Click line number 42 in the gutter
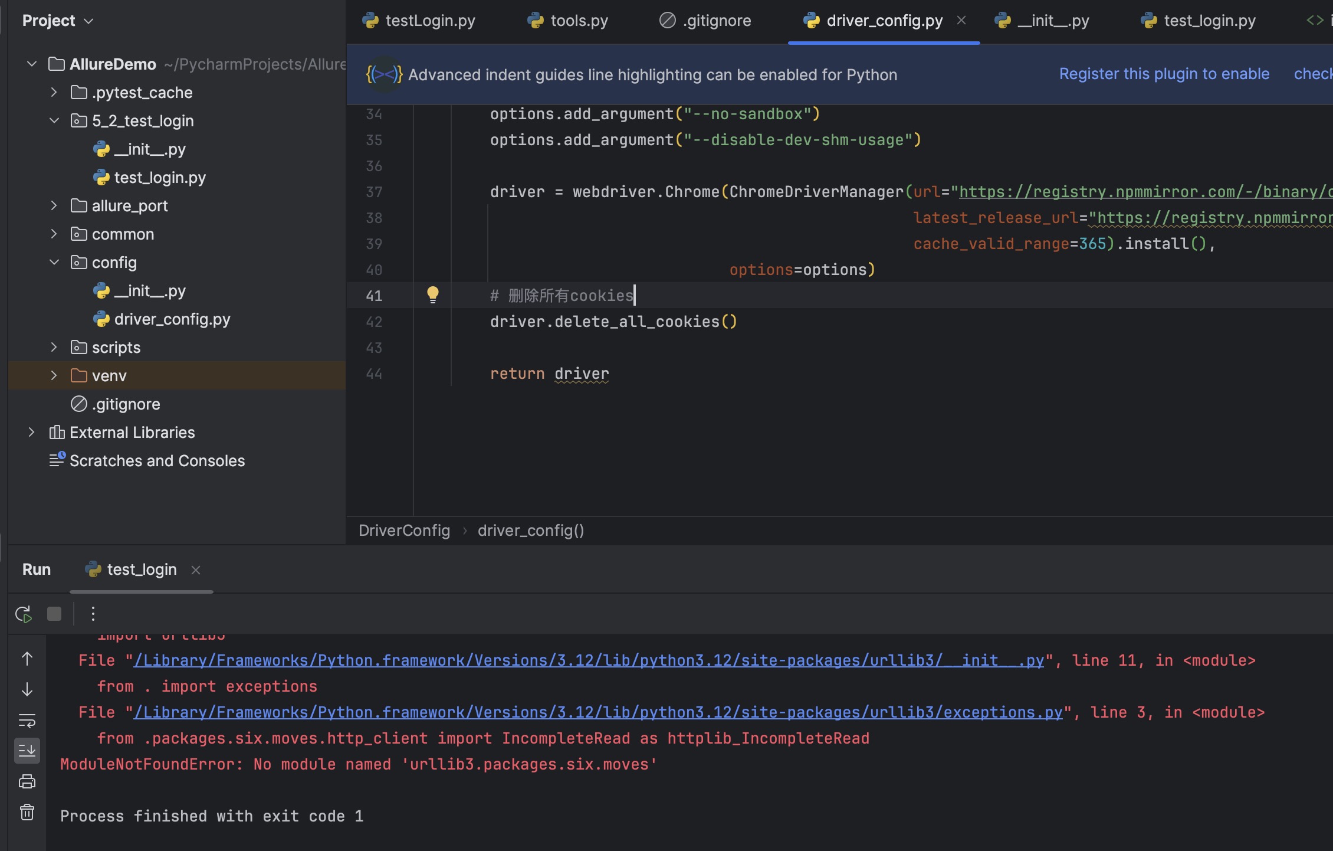The width and height of the screenshot is (1333, 851). pyautogui.click(x=374, y=322)
